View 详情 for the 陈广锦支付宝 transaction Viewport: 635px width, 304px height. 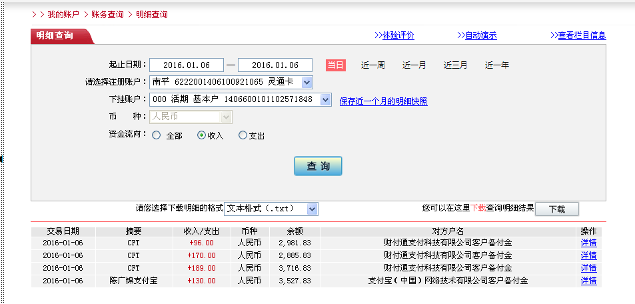[x=588, y=281]
